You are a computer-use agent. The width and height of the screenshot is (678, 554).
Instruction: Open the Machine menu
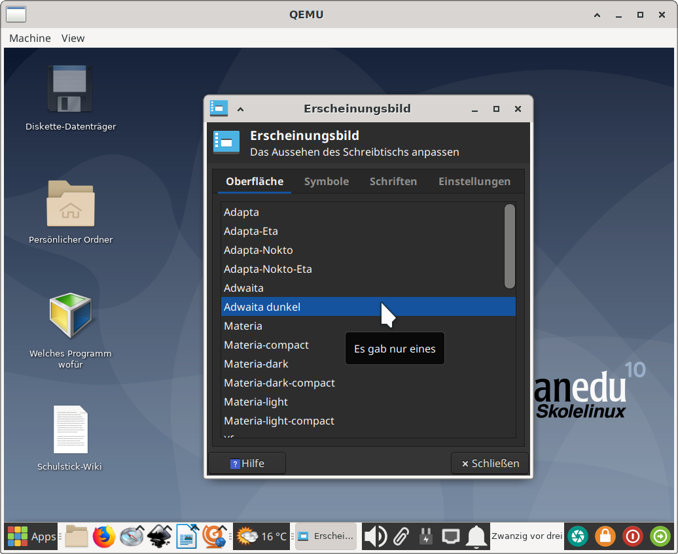click(29, 38)
